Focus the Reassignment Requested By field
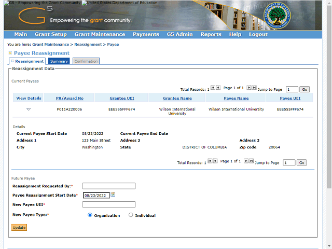Image resolution: width=332 pixels, height=249 pixels. [x=109, y=186]
